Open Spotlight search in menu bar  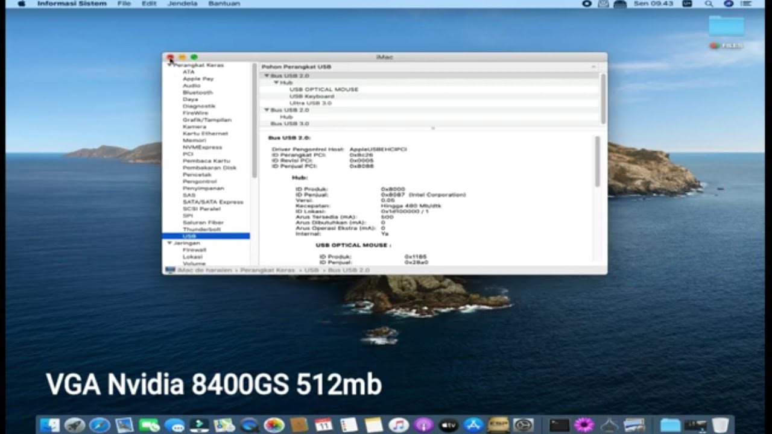coord(709,4)
